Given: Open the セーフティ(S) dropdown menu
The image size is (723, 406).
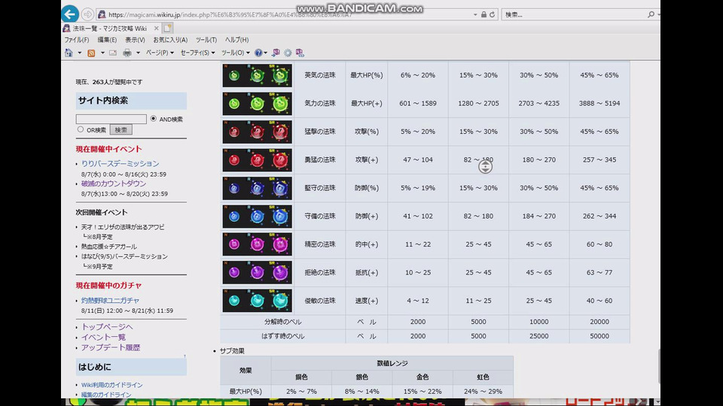Looking at the screenshot, I should click(197, 53).
